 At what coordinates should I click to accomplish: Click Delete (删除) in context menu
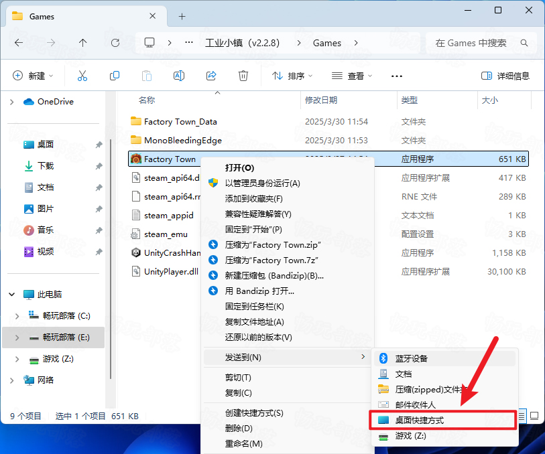pyautogui.click(x=288, y=429)
